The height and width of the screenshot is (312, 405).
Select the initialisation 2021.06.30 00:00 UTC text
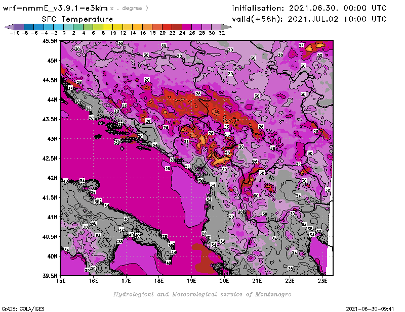pyautogui.click(x=309, y=8)
